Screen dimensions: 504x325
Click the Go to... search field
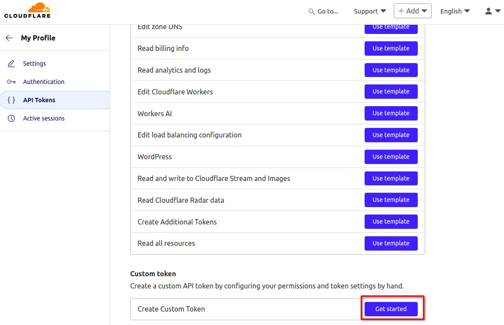(x=328, y=11)
